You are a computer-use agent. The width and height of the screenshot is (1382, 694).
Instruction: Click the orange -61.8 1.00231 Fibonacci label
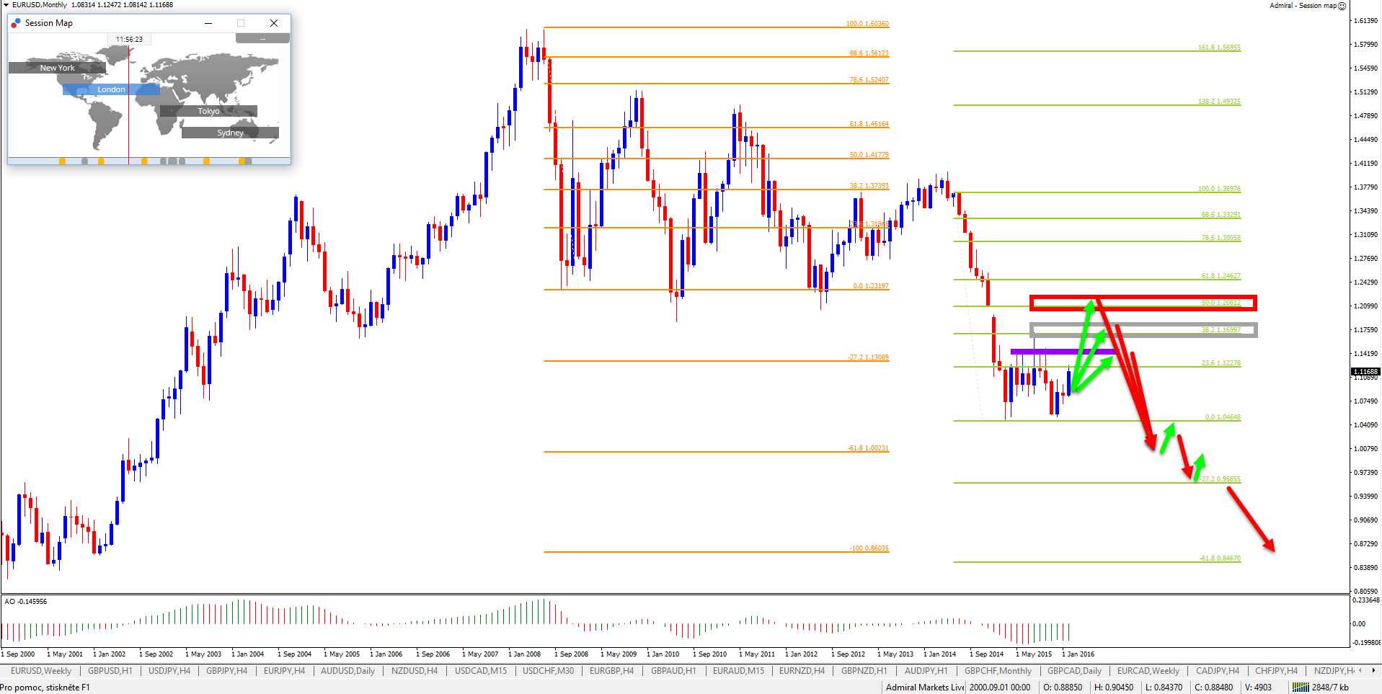[x=867, y=448]
